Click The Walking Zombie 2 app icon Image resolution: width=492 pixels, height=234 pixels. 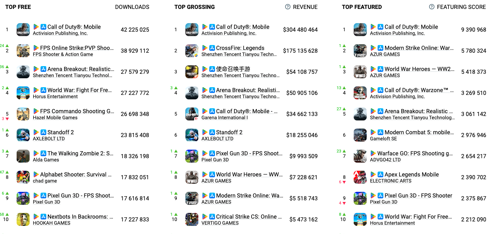point(23,156)
